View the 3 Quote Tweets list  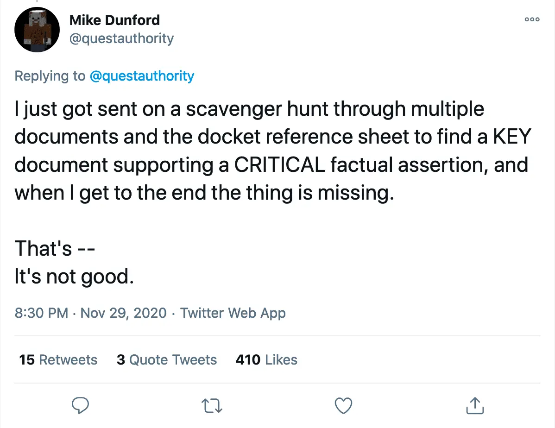(x=167, y=360)
